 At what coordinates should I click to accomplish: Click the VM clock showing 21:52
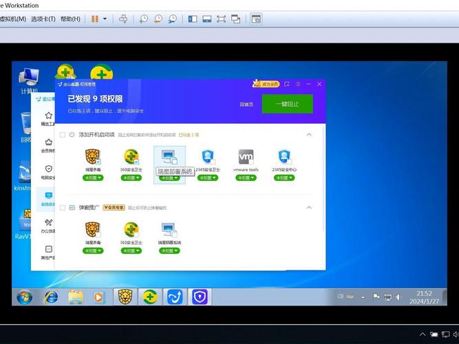click(x=424, y=294)
